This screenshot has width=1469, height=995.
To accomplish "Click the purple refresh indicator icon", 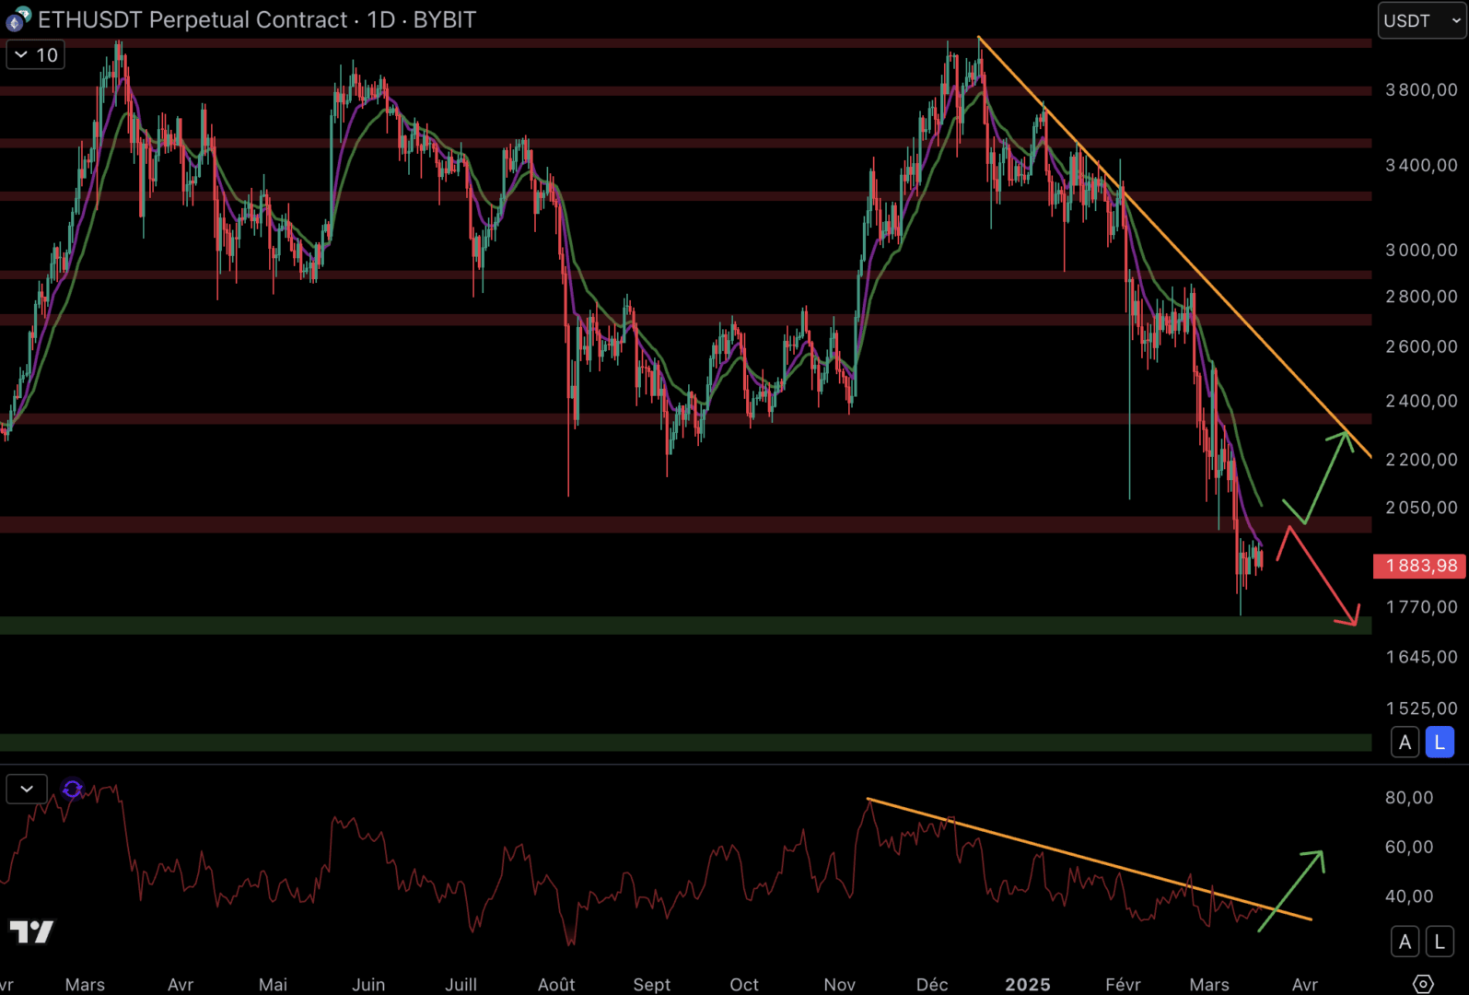I will tap(72, 789).
